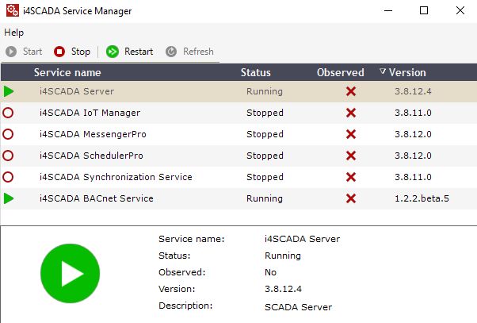Click the Start toolbar icon

click(x=11, y=52)
